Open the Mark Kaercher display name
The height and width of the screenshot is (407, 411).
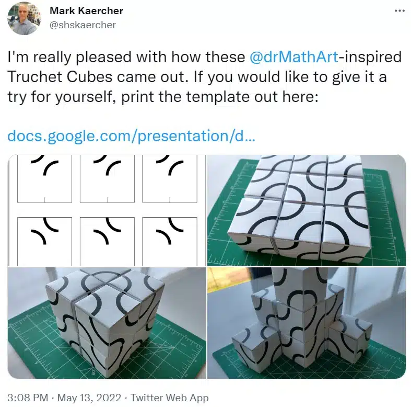tap(86, 10)
